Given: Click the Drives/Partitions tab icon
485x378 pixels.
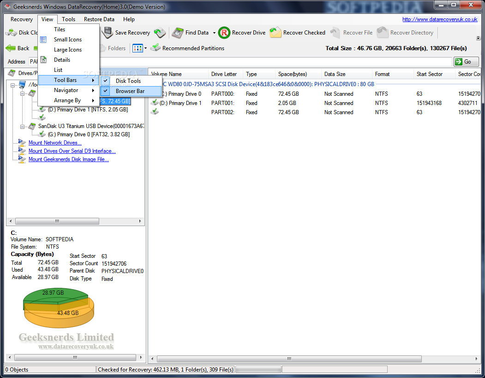Looking at the screenshot, I should [x=12, y=73].
